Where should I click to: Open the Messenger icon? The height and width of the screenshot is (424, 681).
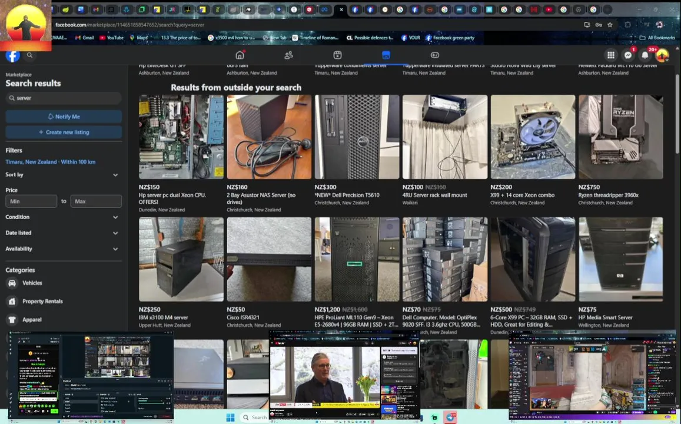click(627, 55)
